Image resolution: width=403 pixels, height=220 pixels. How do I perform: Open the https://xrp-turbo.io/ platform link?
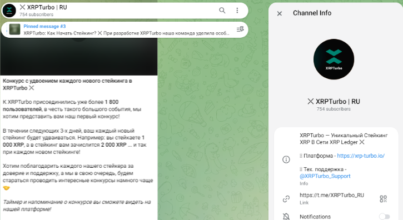click(361, 156)
